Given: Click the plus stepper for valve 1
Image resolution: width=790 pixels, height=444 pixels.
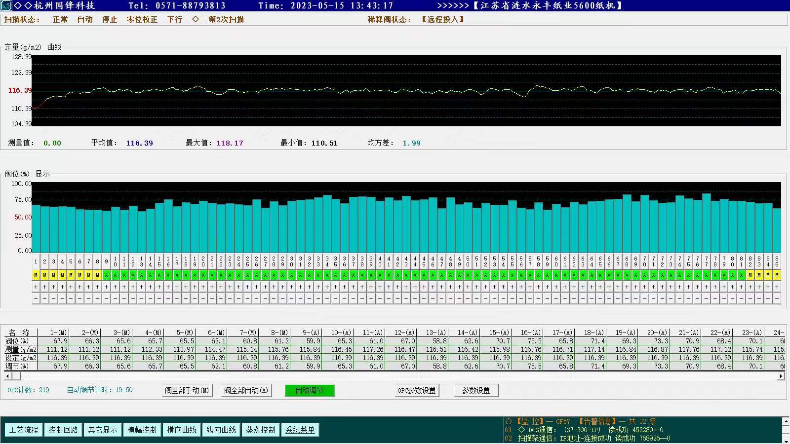Looking at the screenshot, I should (36, 287).
